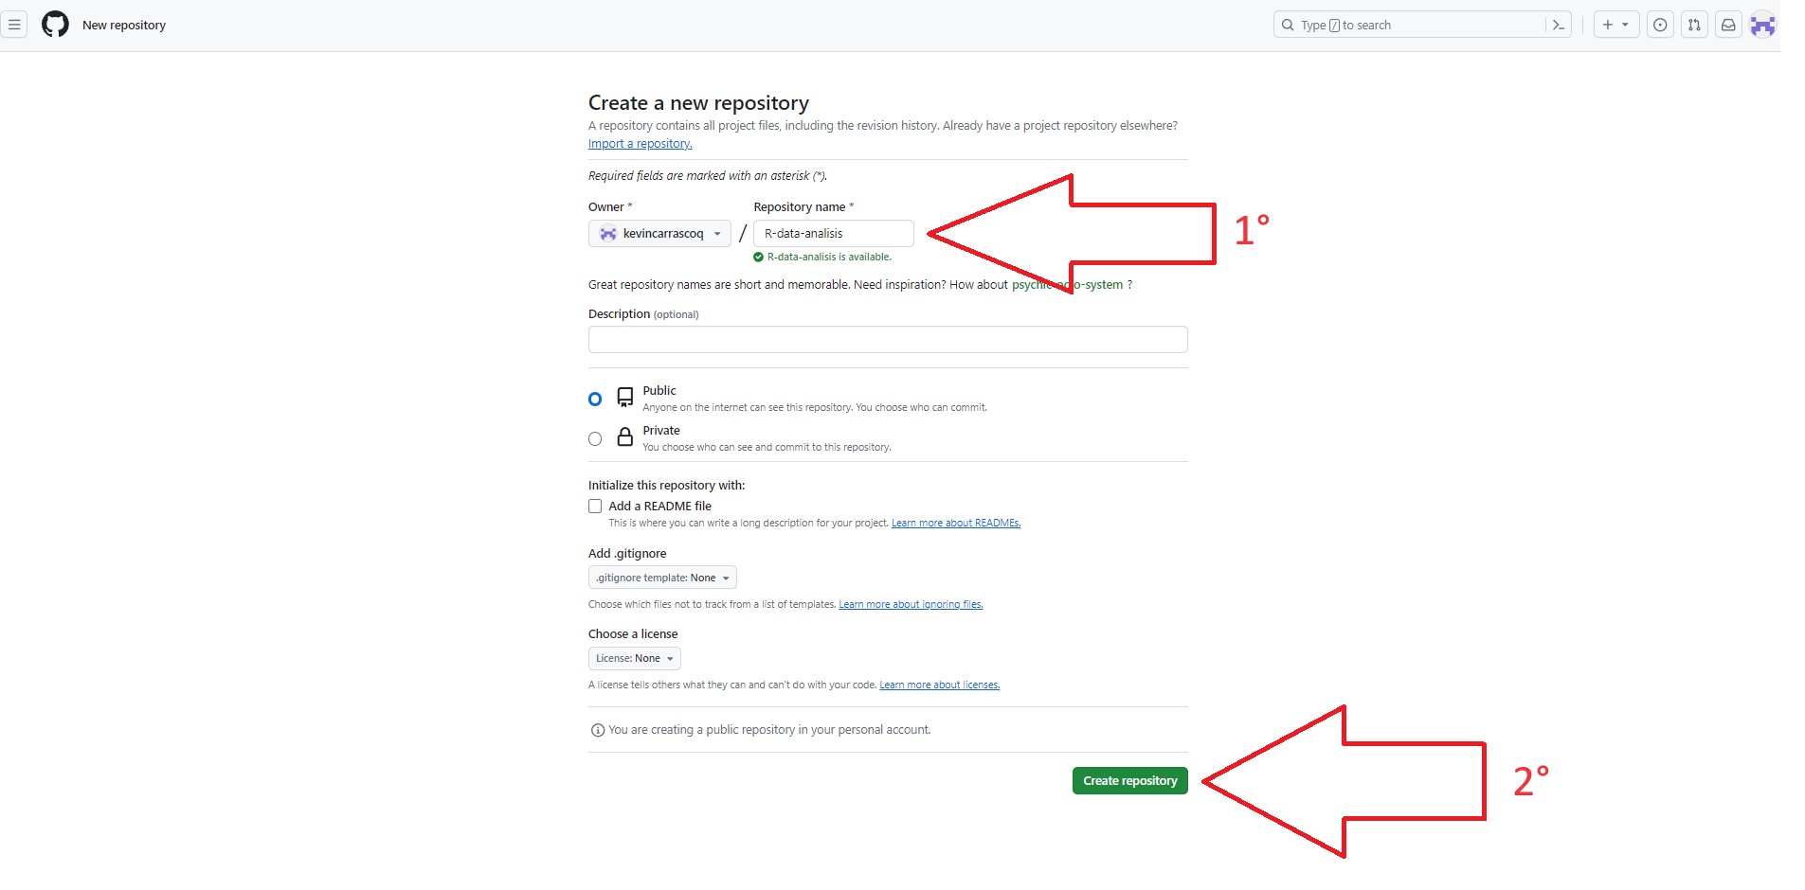
Task: Open the issues icon in header
Action: pyautogui.click(x=1660, y=26)
